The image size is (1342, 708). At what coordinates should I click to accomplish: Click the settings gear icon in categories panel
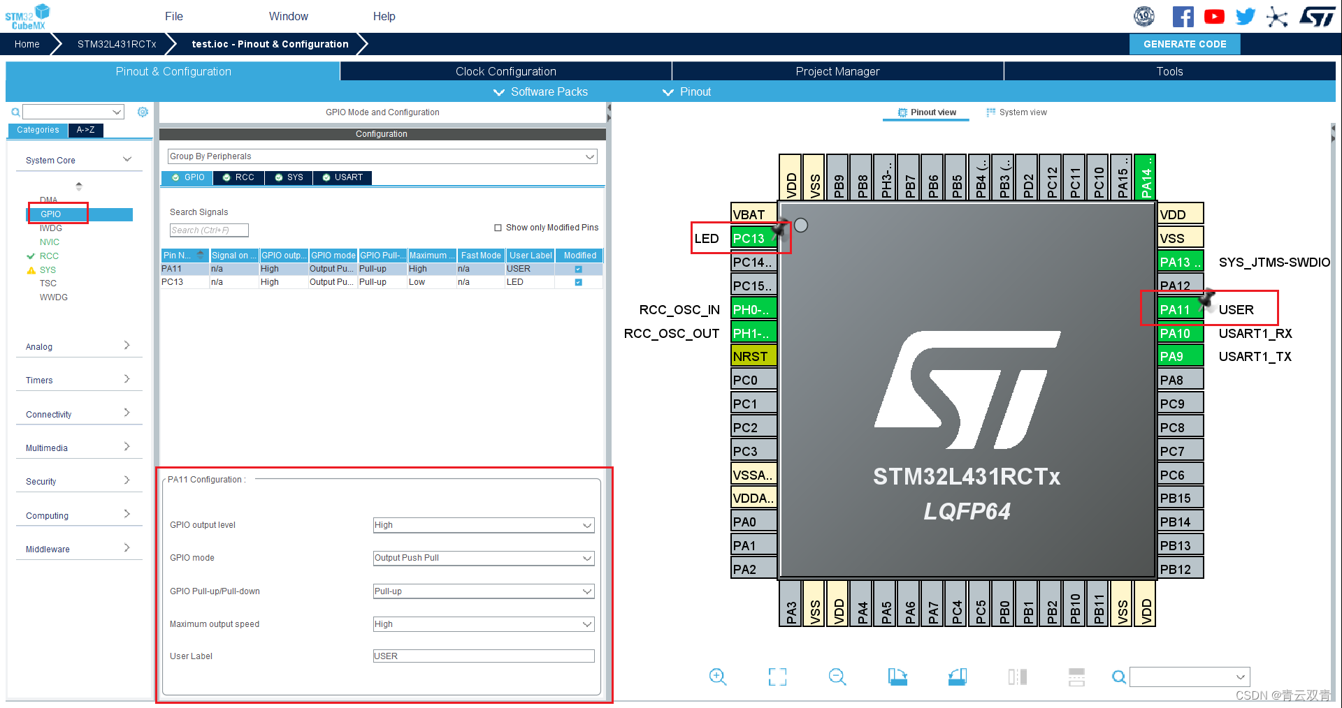[143, 112]
